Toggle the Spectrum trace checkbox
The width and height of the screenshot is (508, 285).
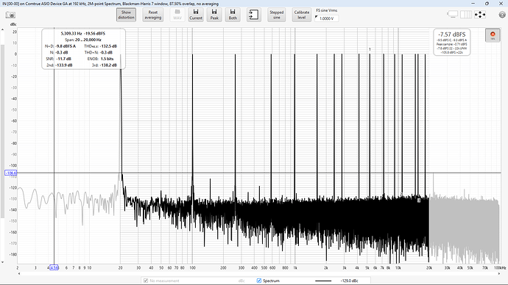click(x=259, y=281)
